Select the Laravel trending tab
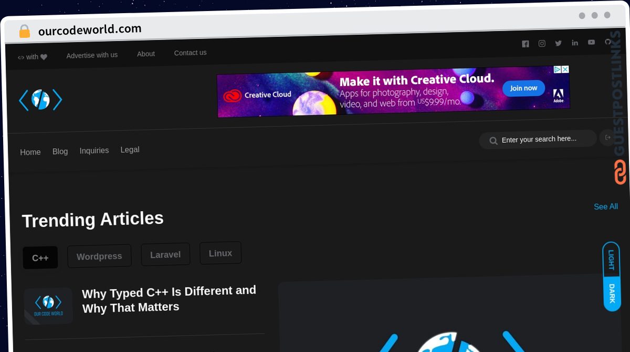The height and width of the screenshot is (352, 630). (x=165, y=254)
